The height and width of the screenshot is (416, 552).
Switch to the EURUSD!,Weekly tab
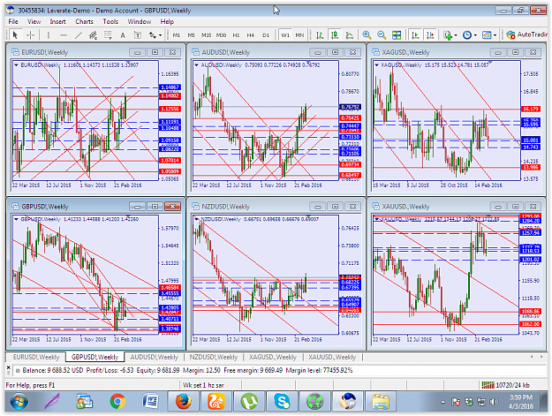tap(36, 357)
